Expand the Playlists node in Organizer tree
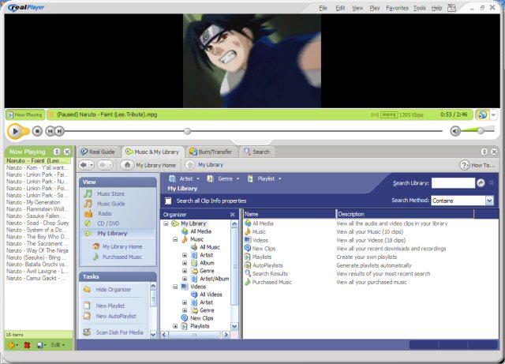 [x=175, y=326]
